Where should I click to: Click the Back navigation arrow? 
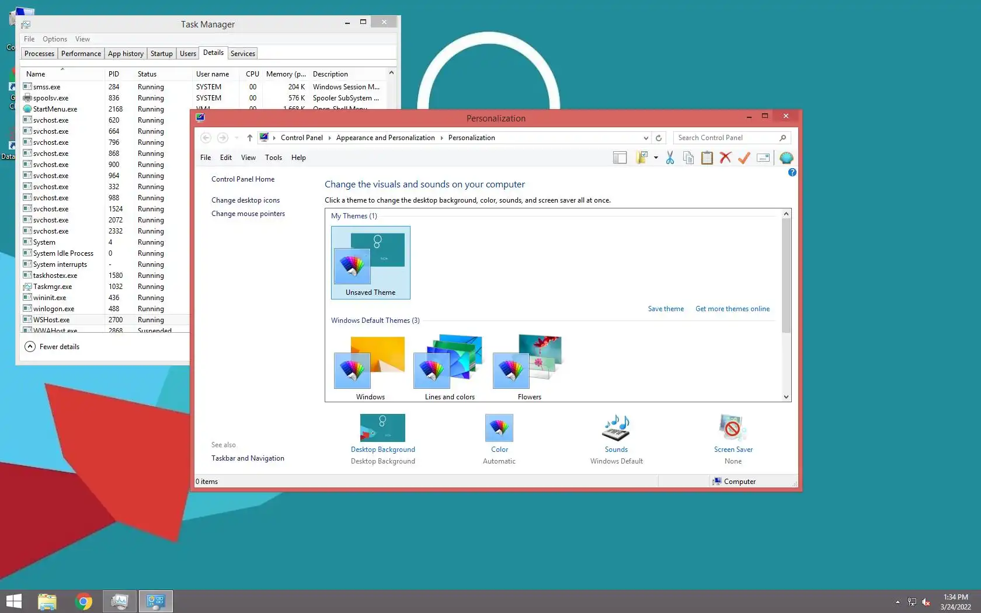[206, 138]
